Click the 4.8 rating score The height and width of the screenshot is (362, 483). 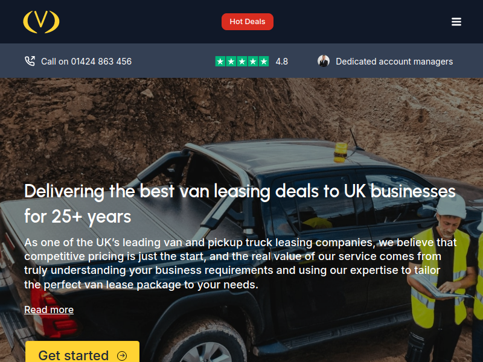click(281, 62)
